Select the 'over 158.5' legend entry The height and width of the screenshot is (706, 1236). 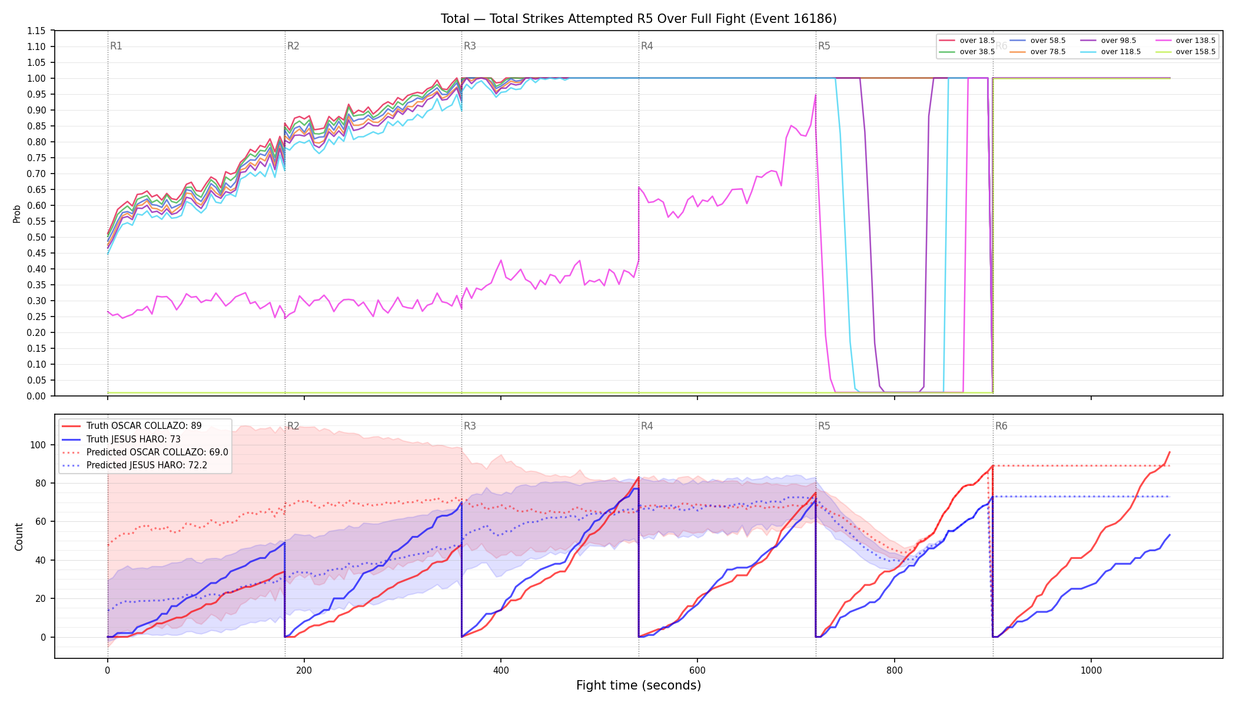click(1185, 52)
